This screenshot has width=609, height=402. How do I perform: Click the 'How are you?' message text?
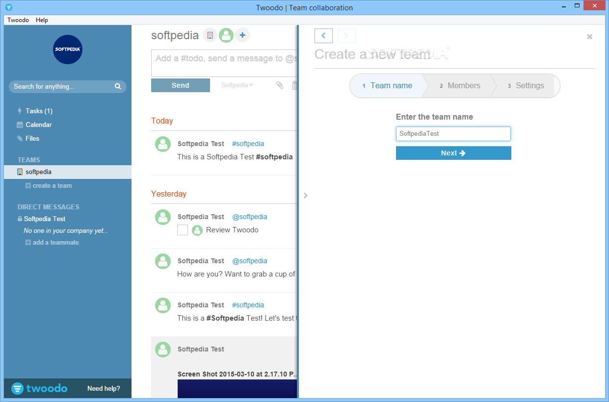(236, 274)
